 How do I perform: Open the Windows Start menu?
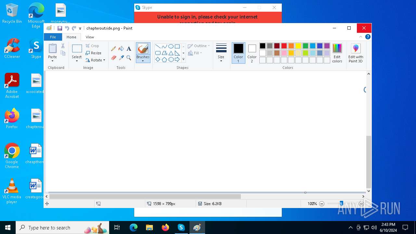click(8, 227)
